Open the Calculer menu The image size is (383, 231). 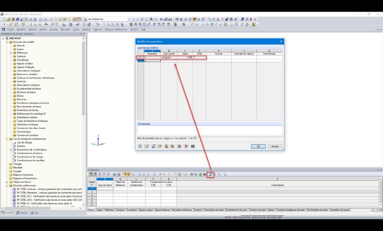tap(53, 30)
